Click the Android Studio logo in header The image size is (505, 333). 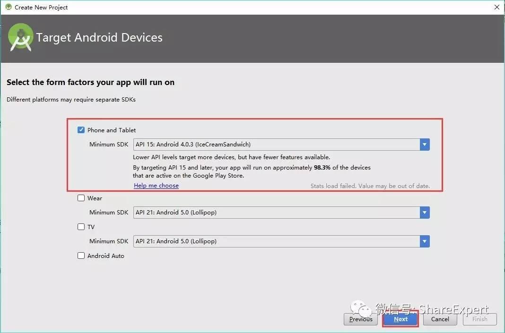point(21,37)
